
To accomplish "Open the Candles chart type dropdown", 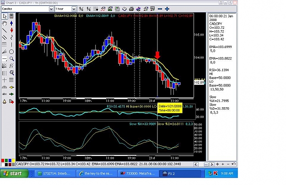I will pos(51,9).
